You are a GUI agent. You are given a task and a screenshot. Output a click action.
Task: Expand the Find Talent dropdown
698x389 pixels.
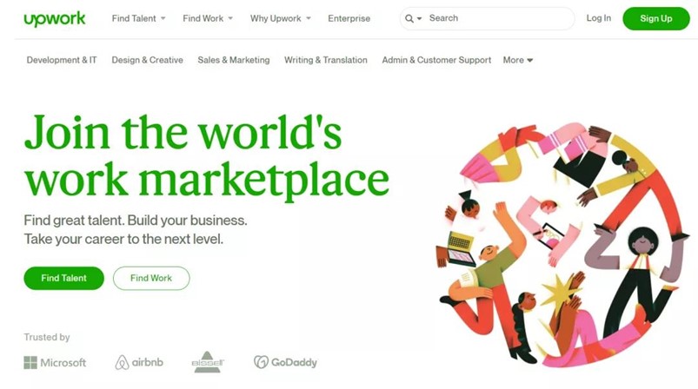point(138,19)
